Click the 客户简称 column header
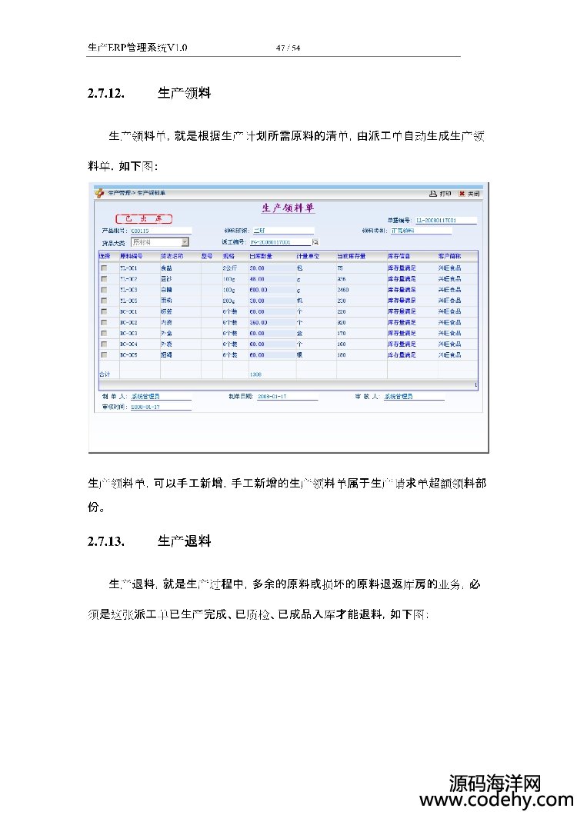The width and height of the screenshot is (577, 815). pos(449,256)
